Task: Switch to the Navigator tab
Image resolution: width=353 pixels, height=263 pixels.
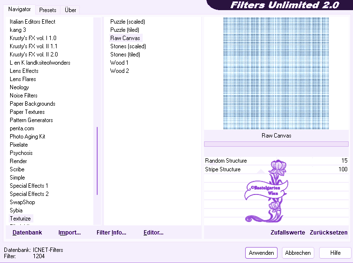Action: (19, 10)
